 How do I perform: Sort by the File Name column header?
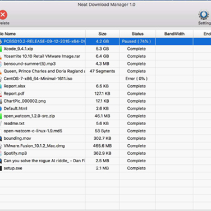[x=43, y=34]
